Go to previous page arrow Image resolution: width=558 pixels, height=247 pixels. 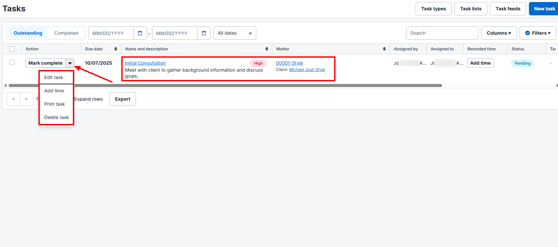pyautogui.click(x=13, y=99)
